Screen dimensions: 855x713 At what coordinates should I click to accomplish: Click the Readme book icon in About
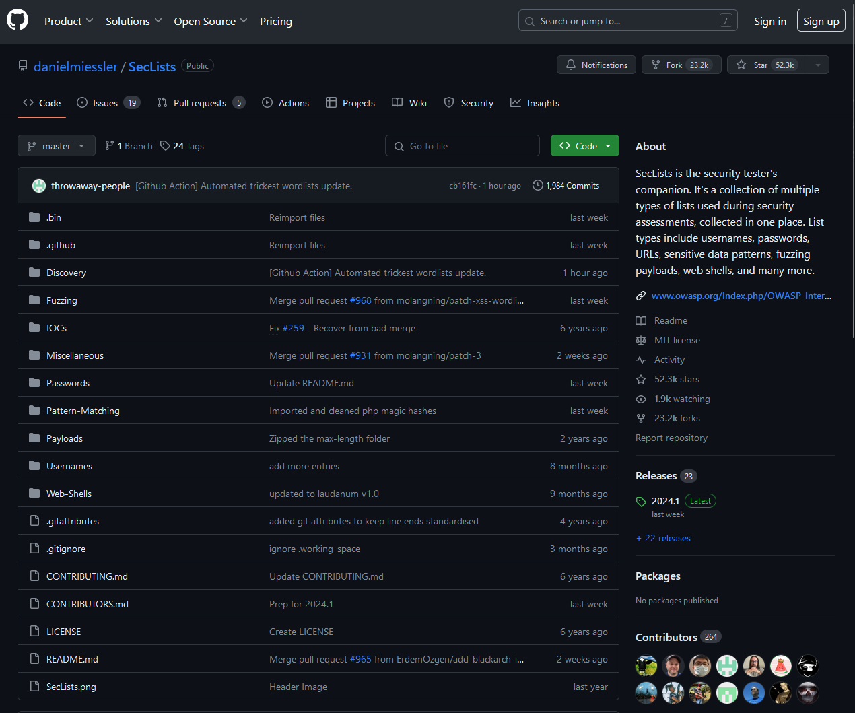[x=641, y=320]
